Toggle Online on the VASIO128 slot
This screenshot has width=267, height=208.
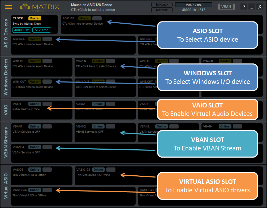coord(98,170)
